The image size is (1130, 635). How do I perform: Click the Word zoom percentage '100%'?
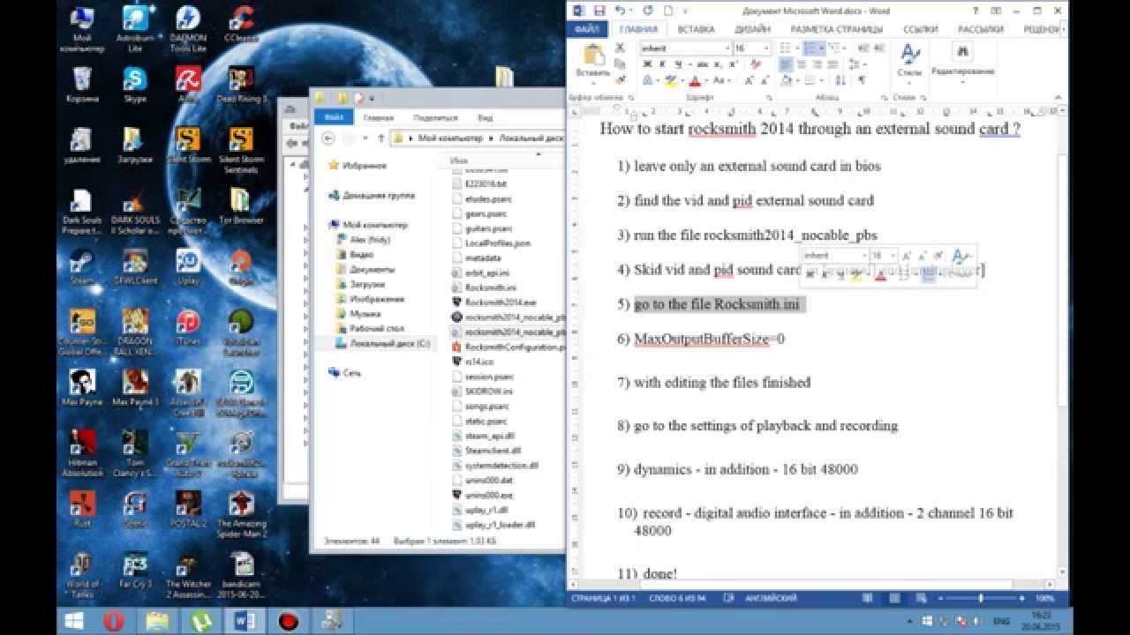[x=1044, y=599]
